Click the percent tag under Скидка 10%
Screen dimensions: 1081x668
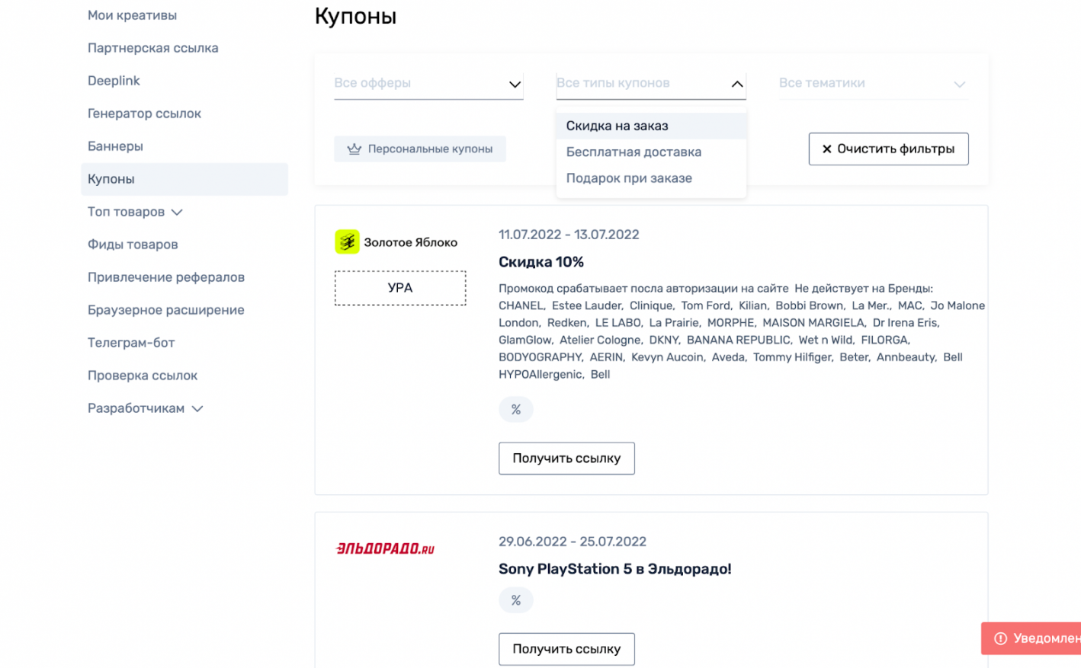pyautogui.click(x=516, y=410)
